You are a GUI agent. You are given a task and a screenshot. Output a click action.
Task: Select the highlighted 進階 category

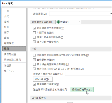14,49
